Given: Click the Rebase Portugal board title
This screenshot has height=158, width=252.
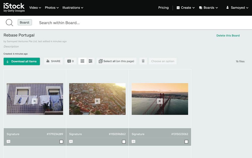Looking at the screenshot, I should click(19, 35).
